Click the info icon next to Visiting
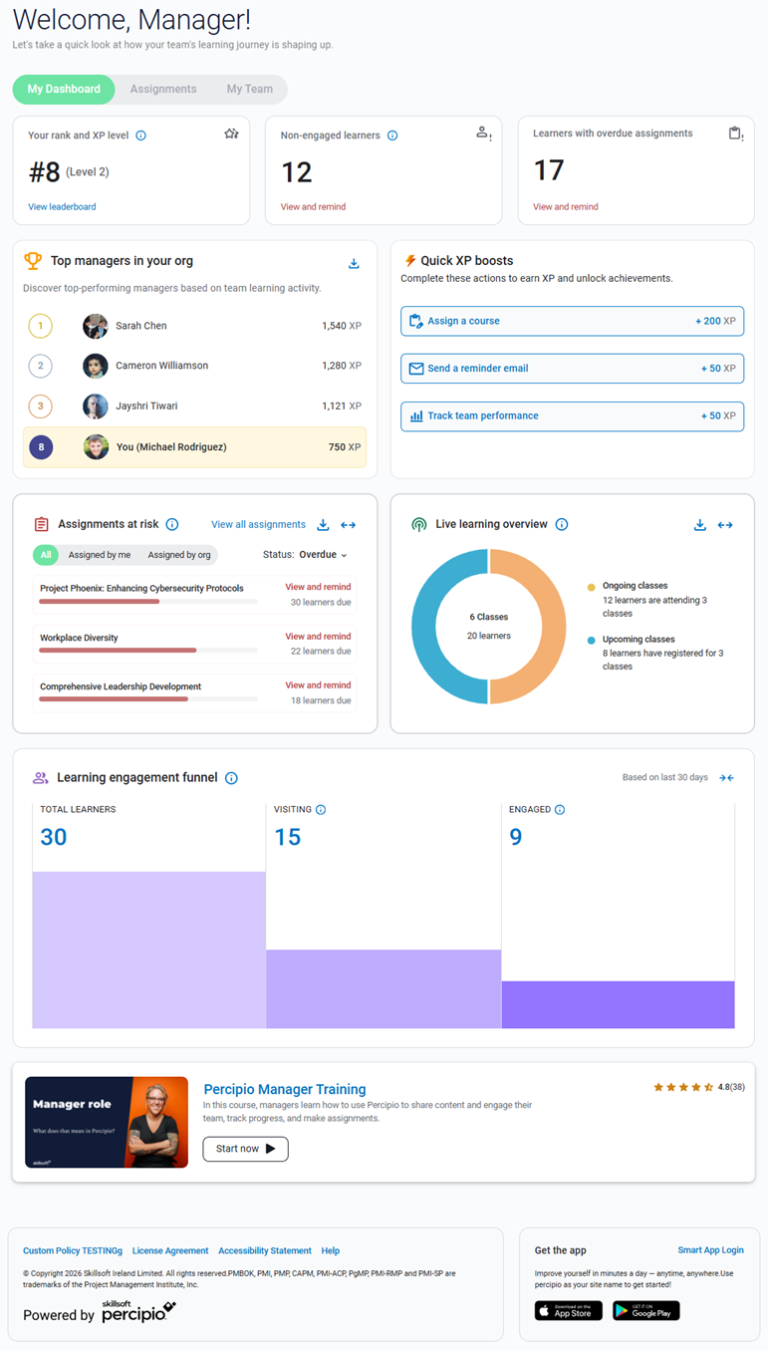The height and width of the screenshot is (1350, 768). [321, 810]
